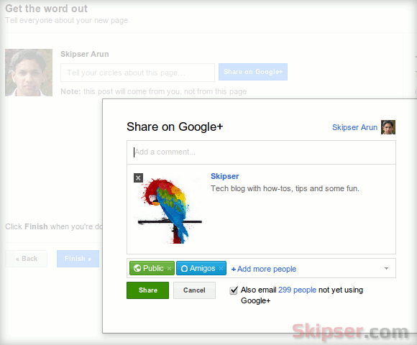This screenshot has height=345, width=417.
Task: Click the circle icon on Amigos chip
Action: coord(184,268)
